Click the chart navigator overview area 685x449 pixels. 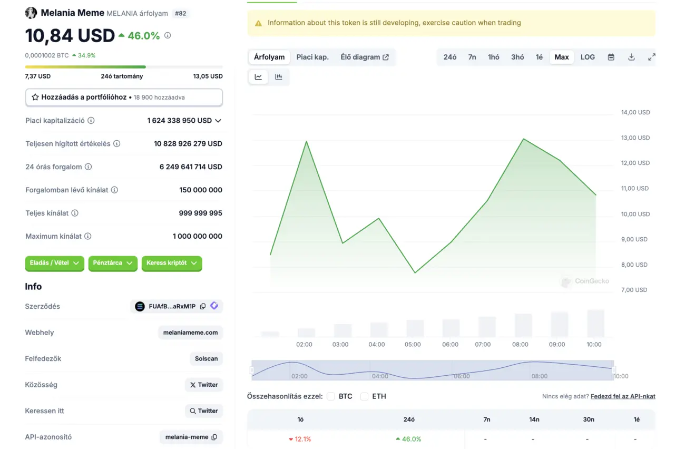coord(433,370)
